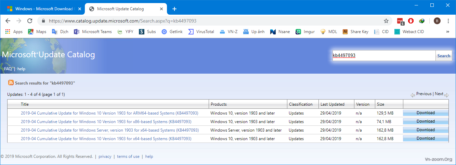
Task: Select the Microsoft Update Catalog tab
Action: click(125, 9)
